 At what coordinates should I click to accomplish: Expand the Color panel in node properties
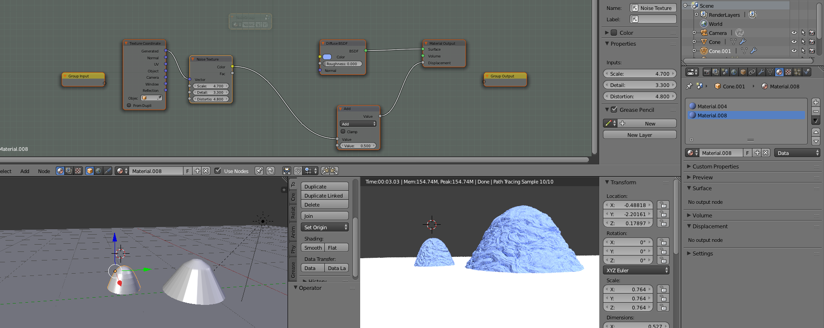pyautogui.click(x=626, y=33)
